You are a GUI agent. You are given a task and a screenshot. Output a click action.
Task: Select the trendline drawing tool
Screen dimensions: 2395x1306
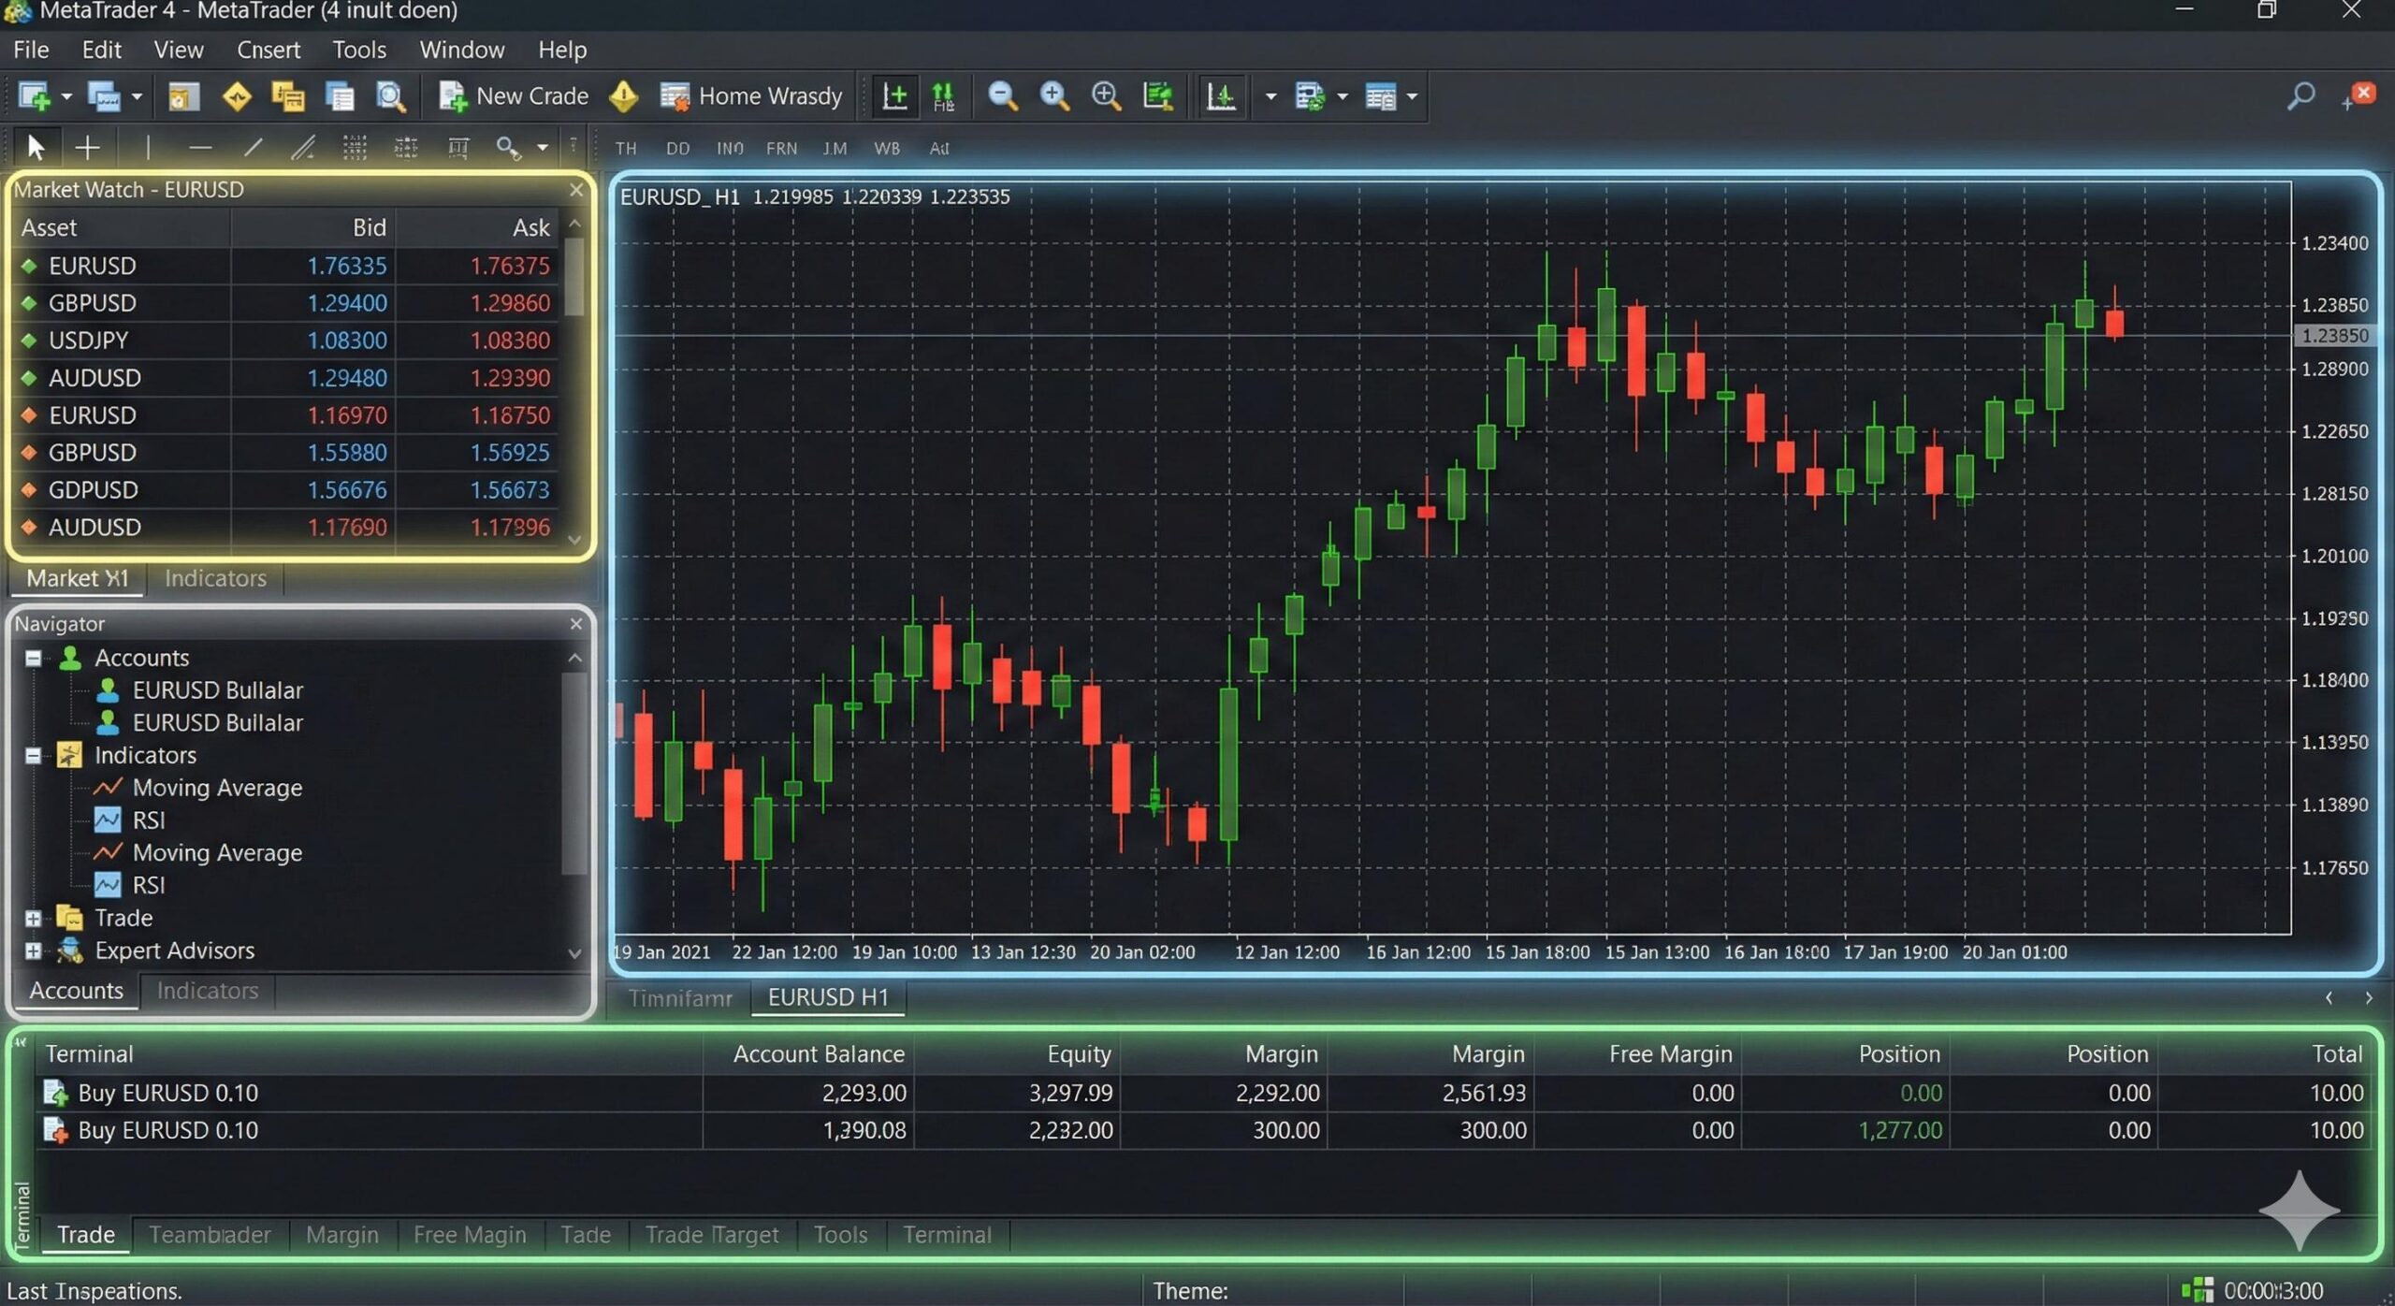coord(254,147)
